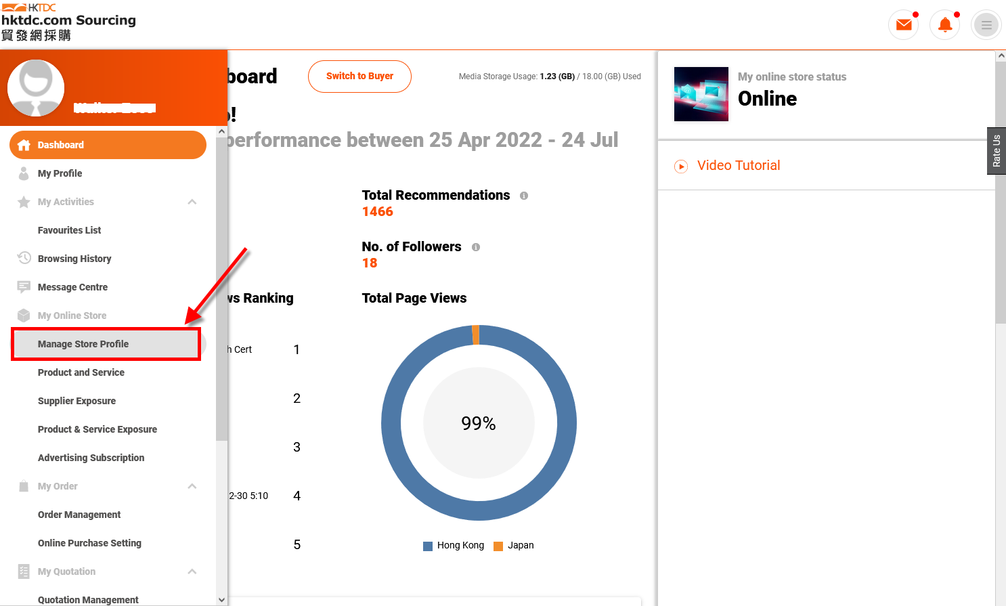Click the My Quotation document icon
1006x606 pixels.
(24, 571)
